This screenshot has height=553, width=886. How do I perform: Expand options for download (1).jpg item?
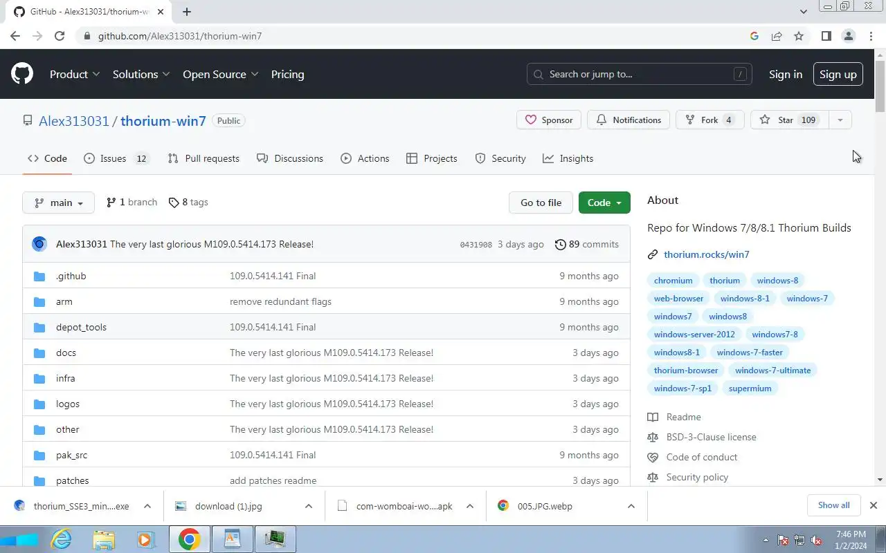pyautogui.click(x=309, y=506)
